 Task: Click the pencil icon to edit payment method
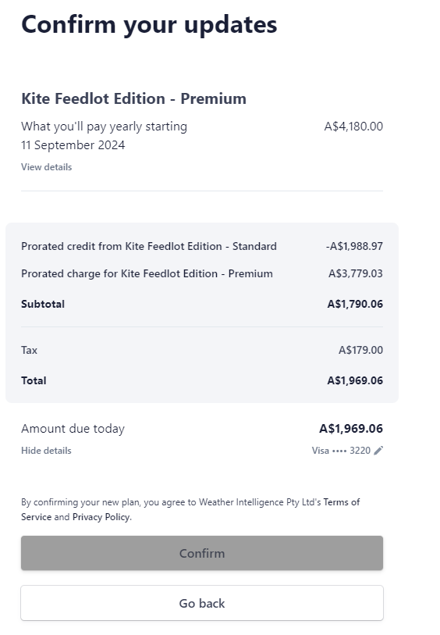coord(378,451)
